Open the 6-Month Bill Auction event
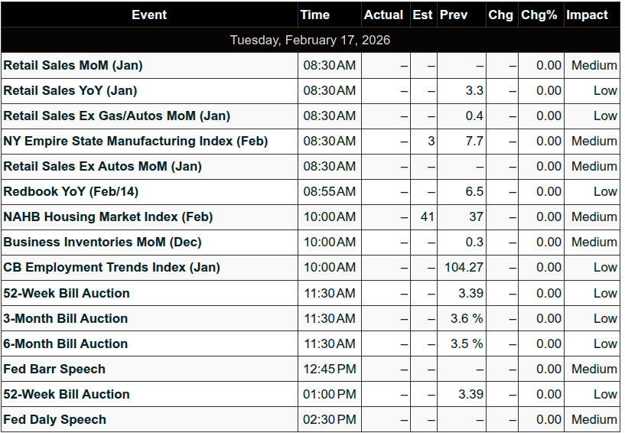Viewport: 625px width, 433px height. 66,343
